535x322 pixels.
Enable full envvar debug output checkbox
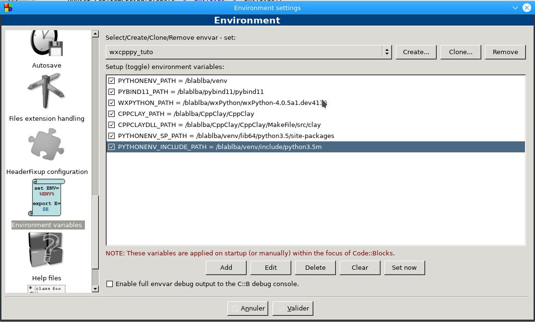(x=109, y=284)
